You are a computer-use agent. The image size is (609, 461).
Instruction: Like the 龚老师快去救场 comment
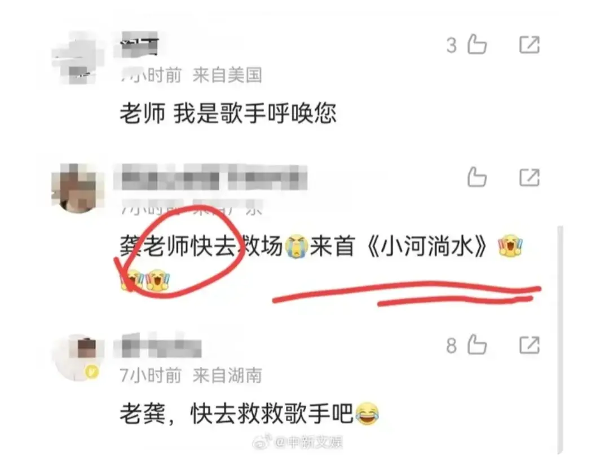coord(477,177)
